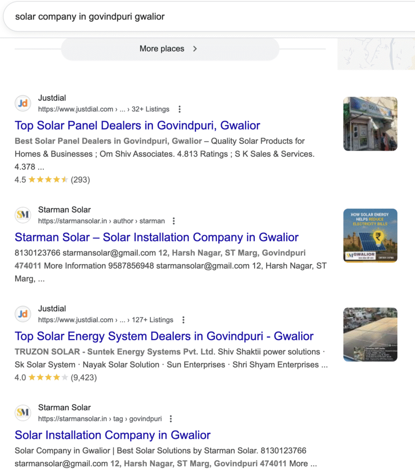Click Starman Solar logo above tag › govindpuri URL
The image size is (415, 476).
23,413
